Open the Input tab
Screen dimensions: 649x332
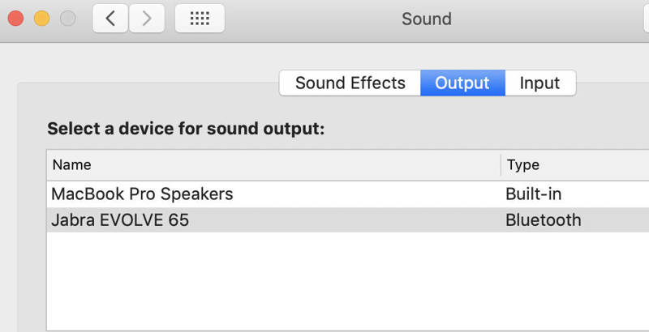pyautogui.click(x=540, y=83)
